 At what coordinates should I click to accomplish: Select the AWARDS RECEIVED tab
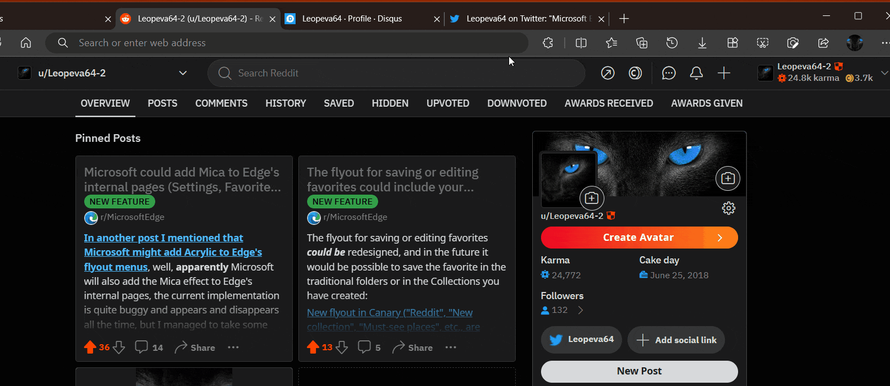point(609,103)
